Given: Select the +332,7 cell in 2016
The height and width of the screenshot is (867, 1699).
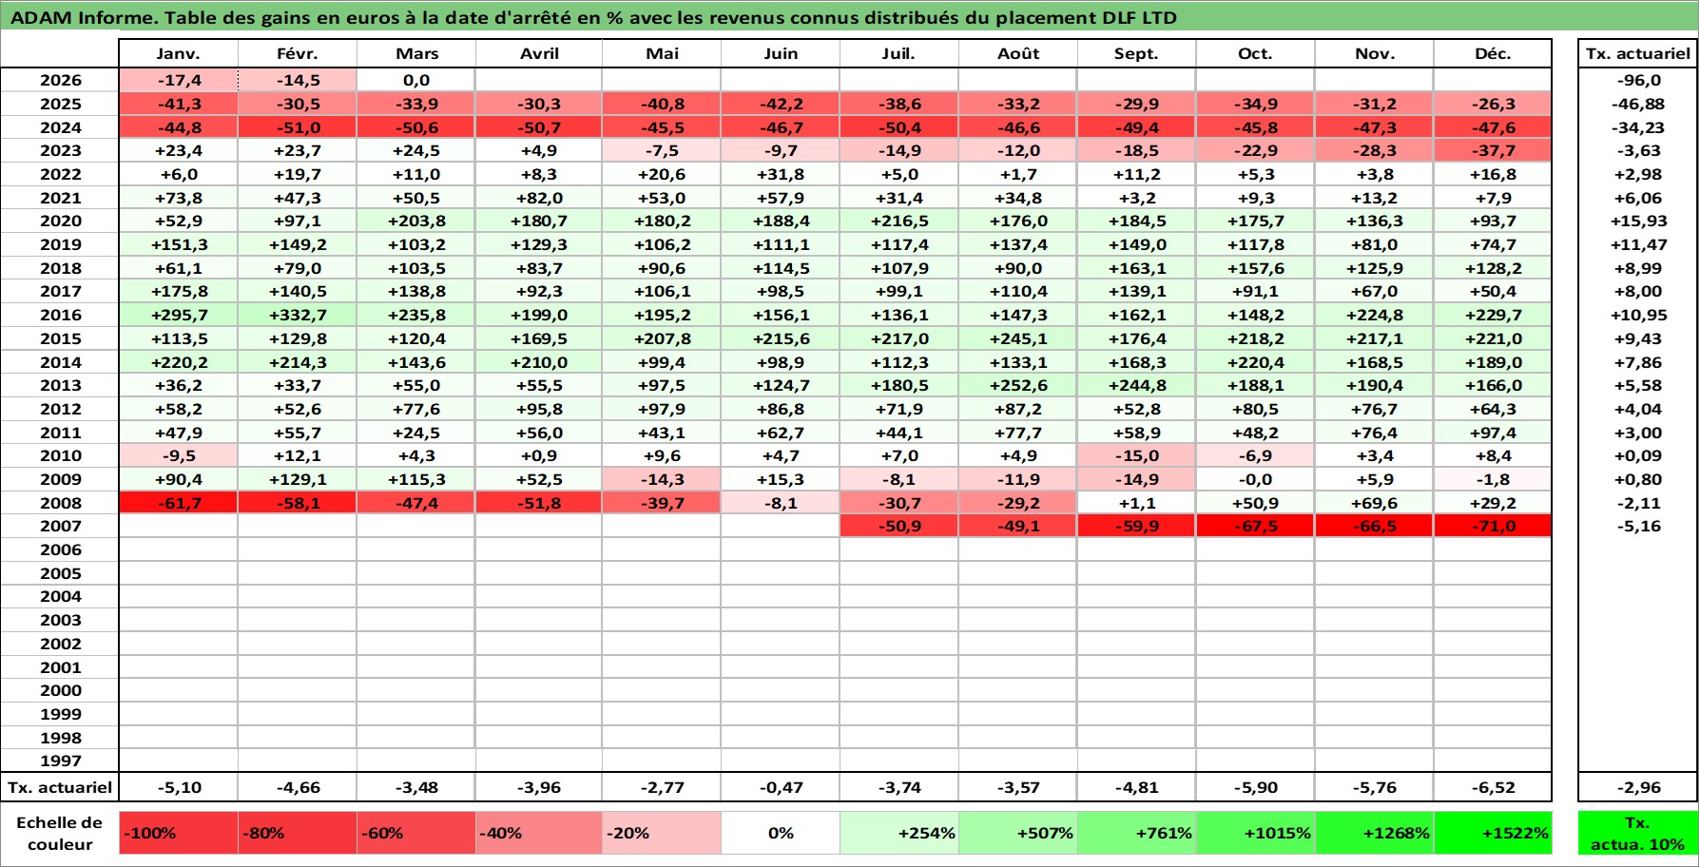Looking at the screenshot, I should (298, 315).
